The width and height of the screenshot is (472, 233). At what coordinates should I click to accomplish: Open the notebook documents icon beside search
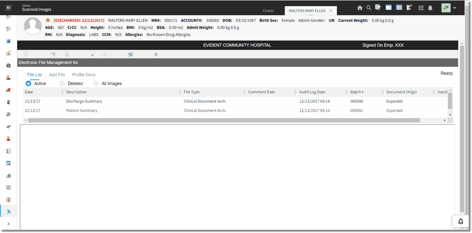tap(378, 7)
